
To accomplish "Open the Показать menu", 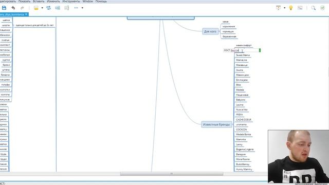I will point(24,1).
